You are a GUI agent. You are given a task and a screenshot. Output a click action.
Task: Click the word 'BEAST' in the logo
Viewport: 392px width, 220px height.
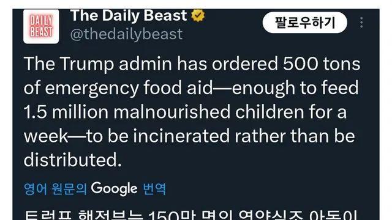point(41,32)
